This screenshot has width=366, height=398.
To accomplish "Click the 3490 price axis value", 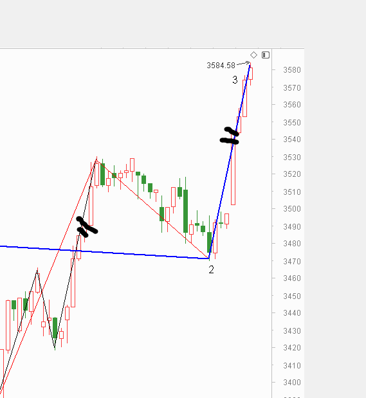I will (292, 227).
